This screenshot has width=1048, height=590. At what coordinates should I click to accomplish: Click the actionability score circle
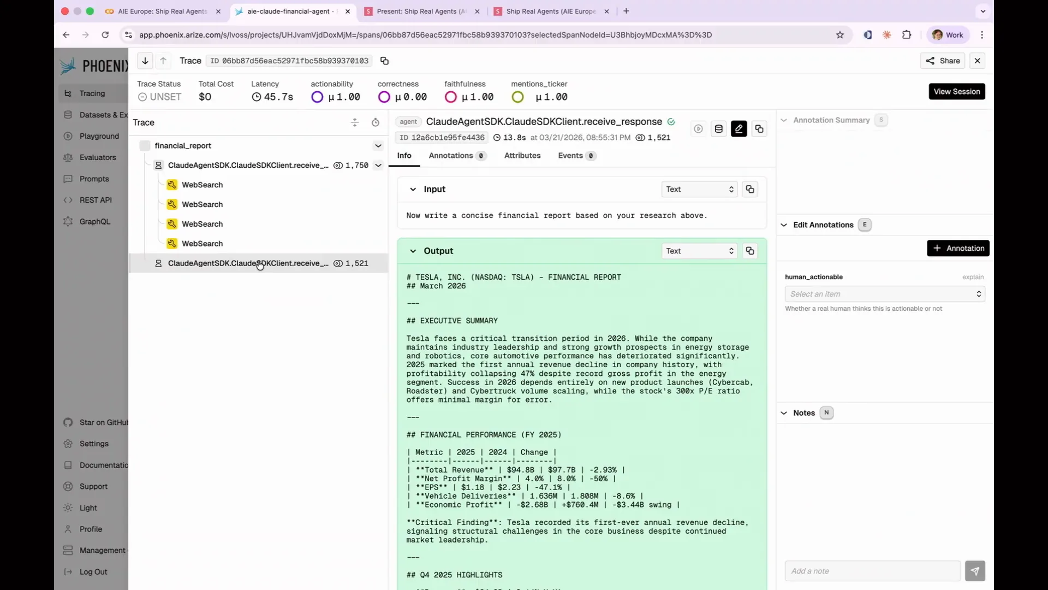pyautogui.click(x=317, y=97)
